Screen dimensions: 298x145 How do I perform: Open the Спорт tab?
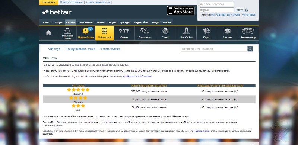[47, 22]
